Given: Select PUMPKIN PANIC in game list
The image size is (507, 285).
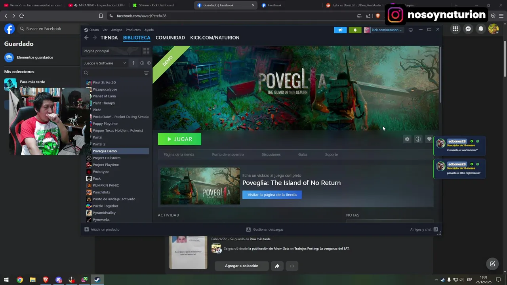Looking at the screenshot, I should tap(106, 185).
